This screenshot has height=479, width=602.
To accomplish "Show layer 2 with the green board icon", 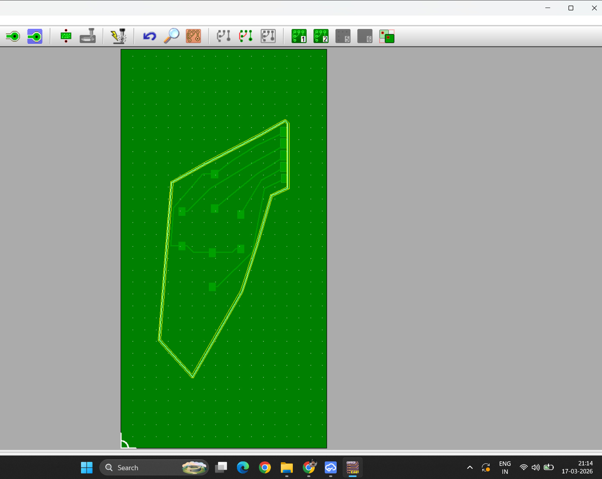I will (x=321, y=36).
